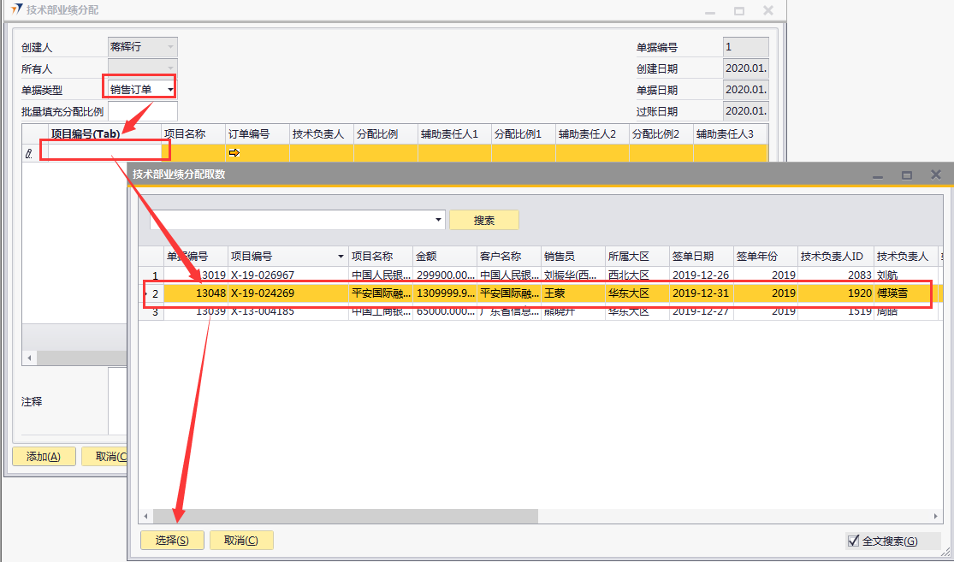Screen dimensions: 954x562
Task: Click the 技术负责人ID column header
Action: tap(832, 257)
